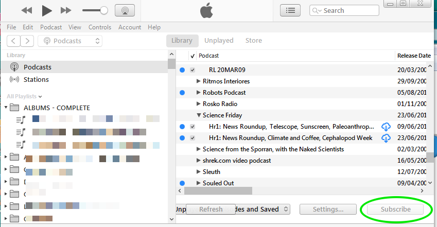Click the podcast list scroll-right arrow
This screenshot has height=227, width=437.
click(422, 191)
